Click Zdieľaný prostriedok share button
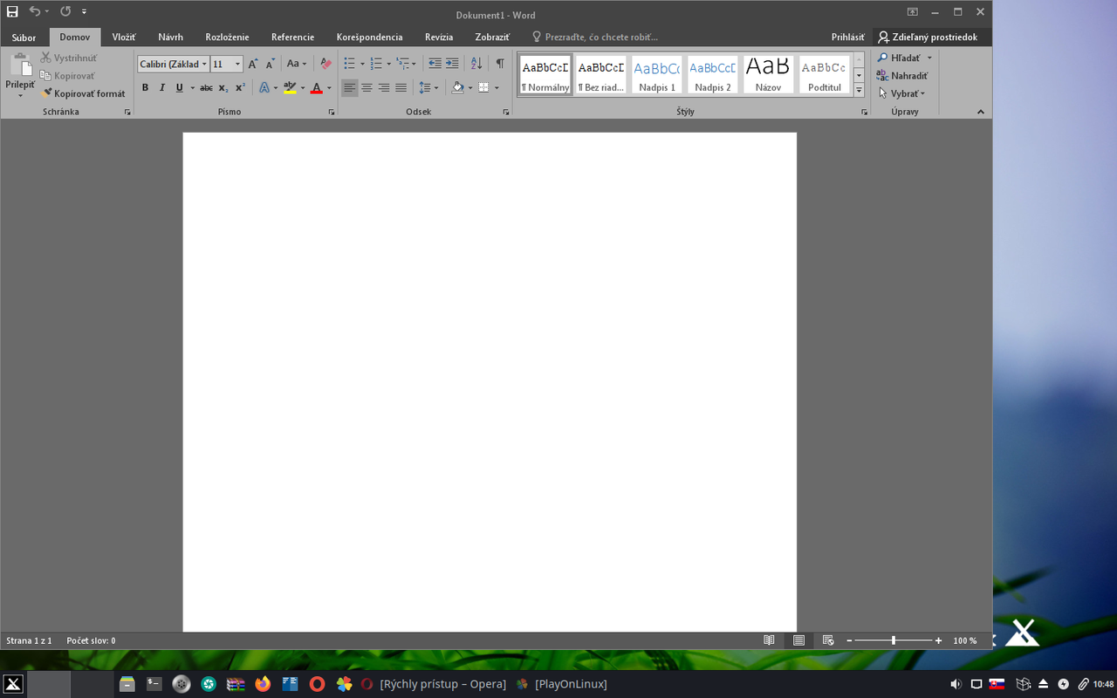 pos(927,38)
